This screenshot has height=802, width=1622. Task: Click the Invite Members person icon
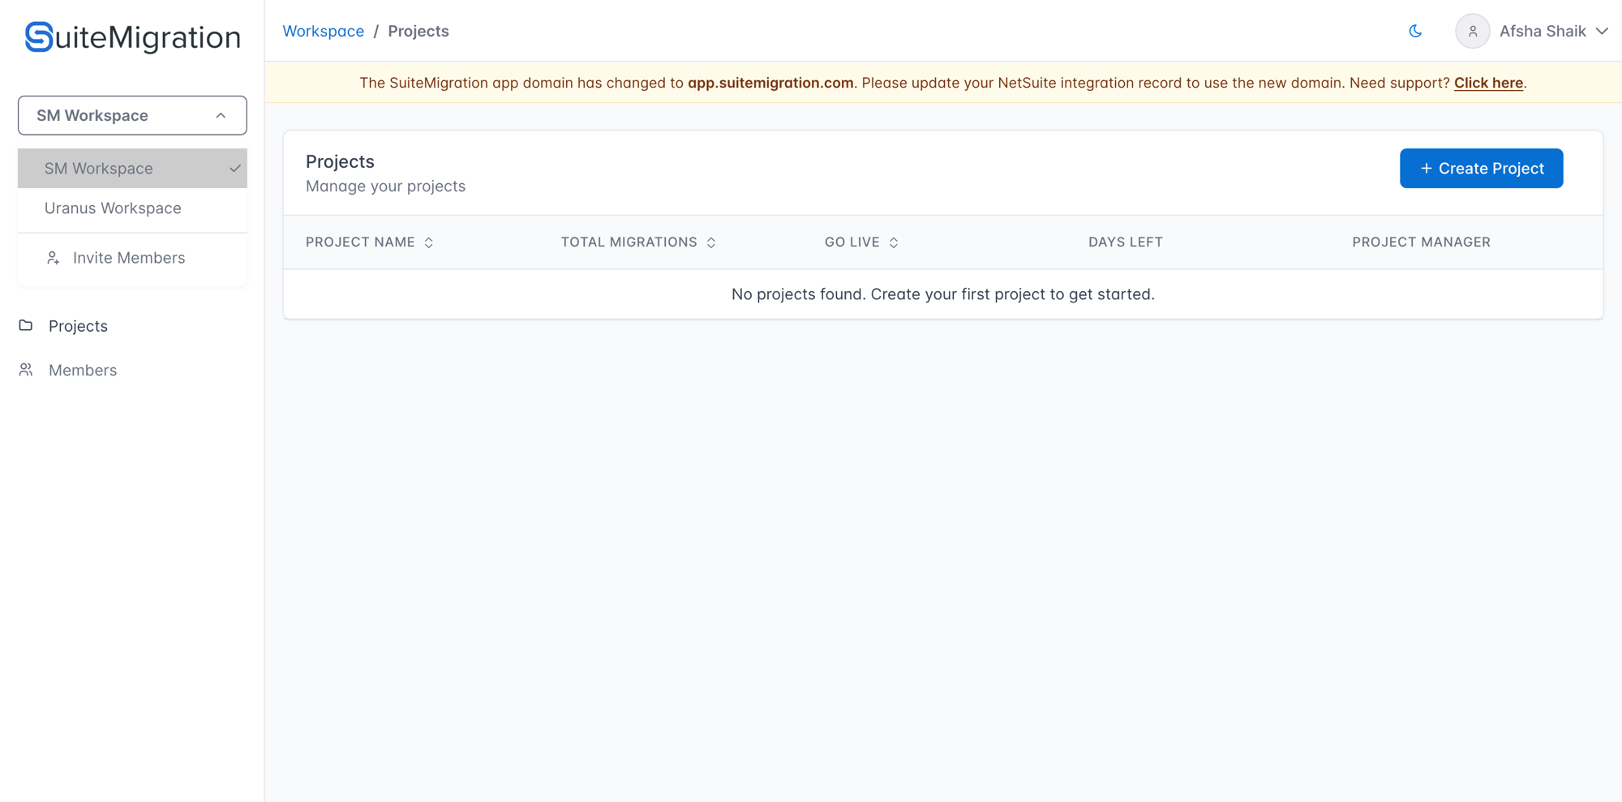[x=53, y=258]
